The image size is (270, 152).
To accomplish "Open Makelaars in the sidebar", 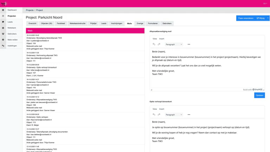I will [12, 28].
